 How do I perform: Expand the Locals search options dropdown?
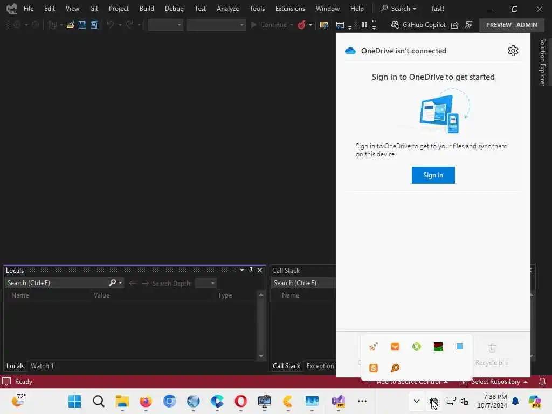[x=120, y=282]
